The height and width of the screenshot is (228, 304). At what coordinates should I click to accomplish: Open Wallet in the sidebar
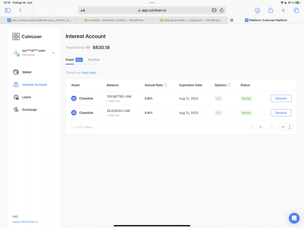click(x=27, y=72)
